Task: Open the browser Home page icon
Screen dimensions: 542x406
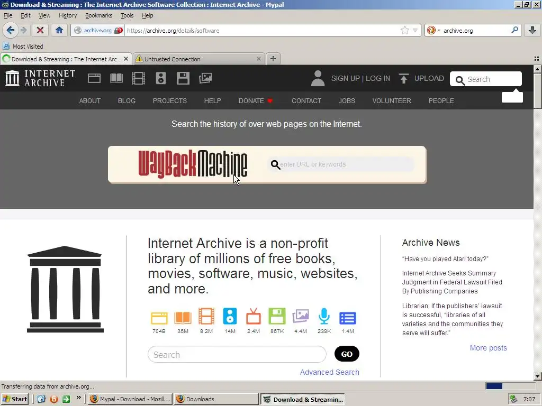Action: (59, 30)
